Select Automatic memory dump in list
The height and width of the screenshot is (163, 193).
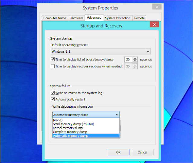click(x=86, y=136)
